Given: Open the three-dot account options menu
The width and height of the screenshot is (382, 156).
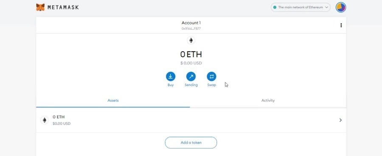Looking at the screenshot, I should (341, 25).
